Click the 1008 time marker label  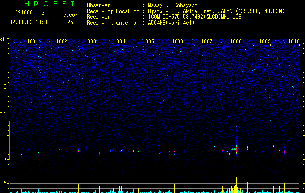point(236,41)
